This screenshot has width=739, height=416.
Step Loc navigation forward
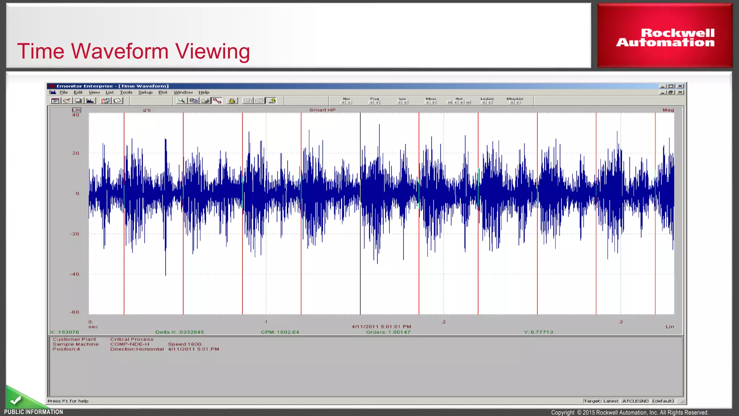pyautogui.click(x=405, y=103)
